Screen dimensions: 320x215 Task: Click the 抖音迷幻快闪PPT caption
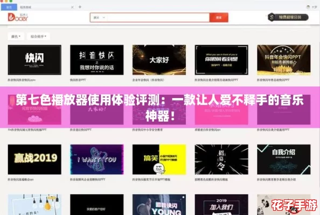(81, 130)
